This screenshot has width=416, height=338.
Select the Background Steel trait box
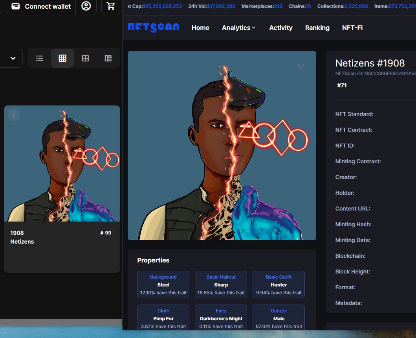click(163, 284)
